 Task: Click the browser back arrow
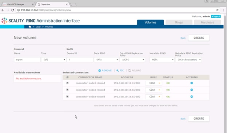coord(3,10)
